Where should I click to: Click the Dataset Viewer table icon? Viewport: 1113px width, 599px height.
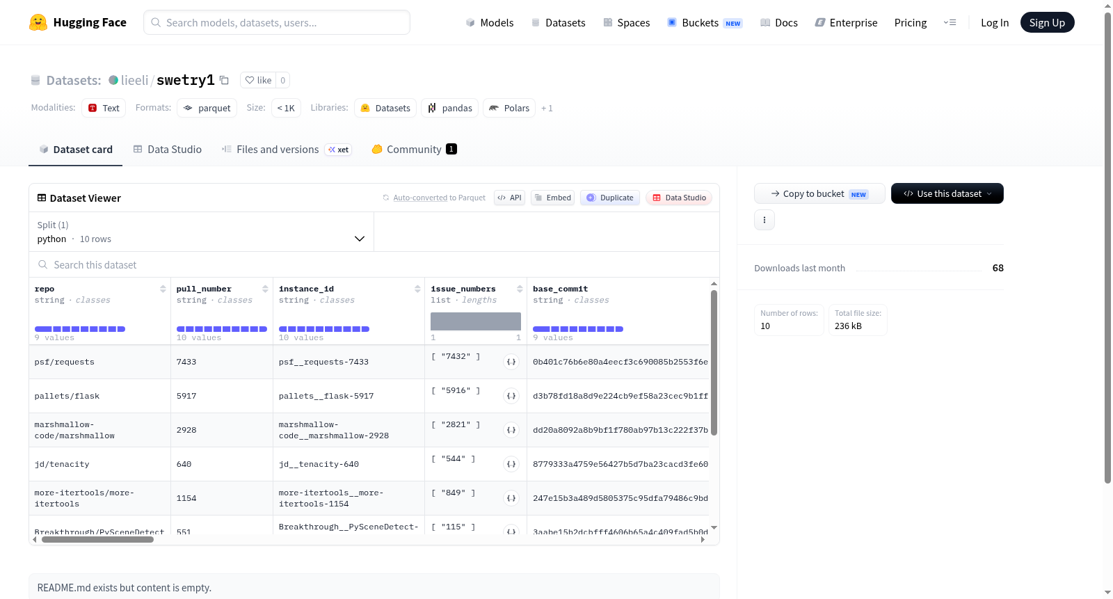tap(42, 198)
